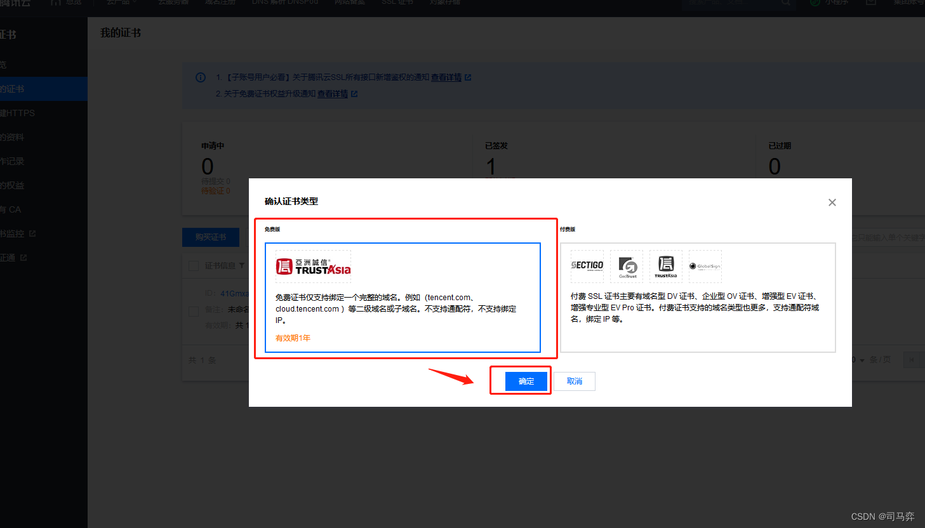Click the GeoTrust brand logo
This screenshot has width=925, height=528.
627,266
